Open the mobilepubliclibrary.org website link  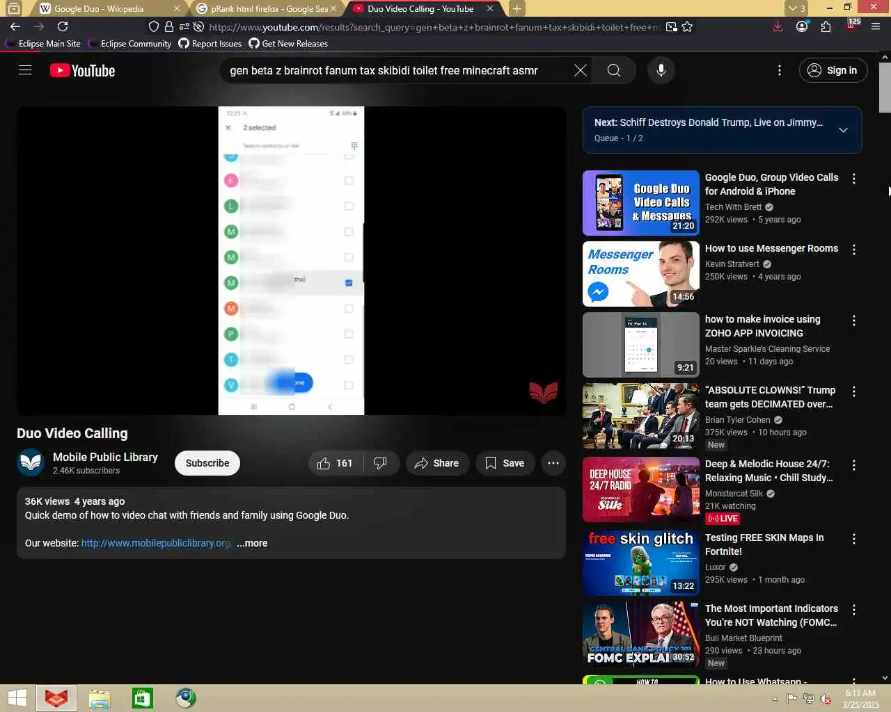[x=156, y=543]
